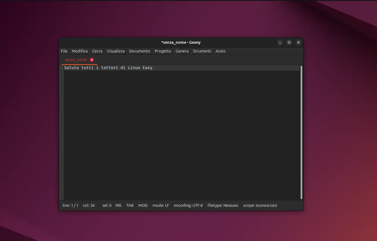Expand the Cerca menu
This screenshot has height=241, width=377.
pos(97,51)
